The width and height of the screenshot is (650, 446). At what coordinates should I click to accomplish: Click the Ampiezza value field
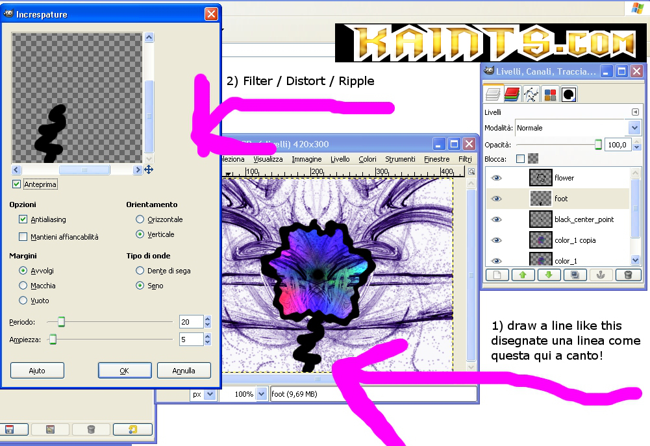click(191, 340)
